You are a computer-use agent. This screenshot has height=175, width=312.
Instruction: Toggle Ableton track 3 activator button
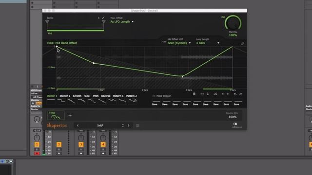pyautogui.click(x=81, y=144)
